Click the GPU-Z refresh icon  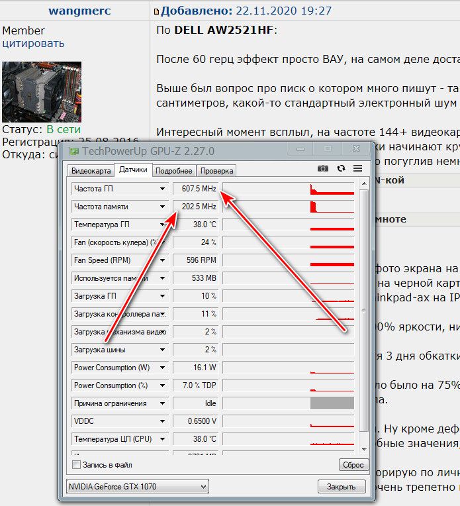(x=341, y=168)
